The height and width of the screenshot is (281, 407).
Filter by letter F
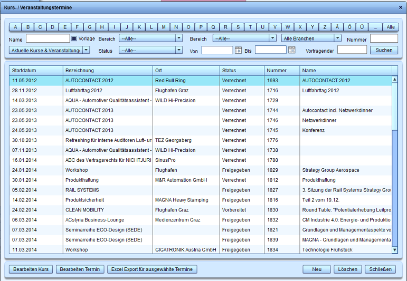(77, 27)
